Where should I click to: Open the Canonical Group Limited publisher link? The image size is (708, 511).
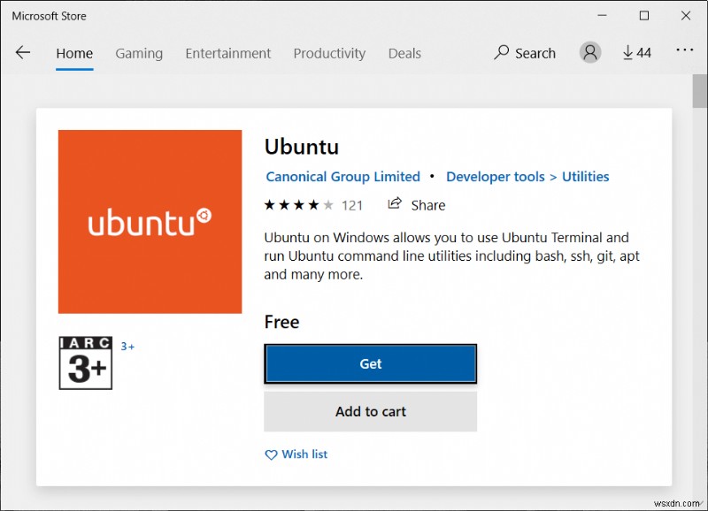(342, 176)
